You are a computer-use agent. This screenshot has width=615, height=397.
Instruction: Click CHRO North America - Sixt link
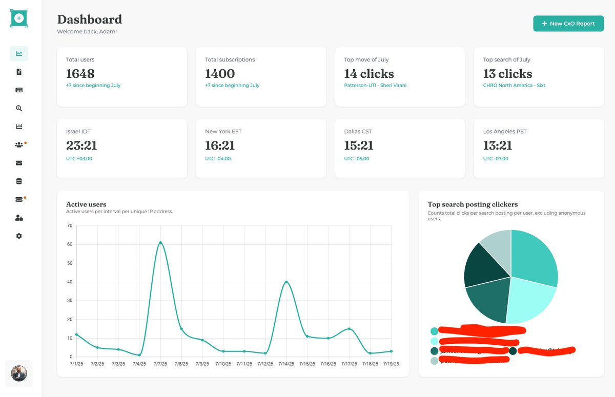514,86
